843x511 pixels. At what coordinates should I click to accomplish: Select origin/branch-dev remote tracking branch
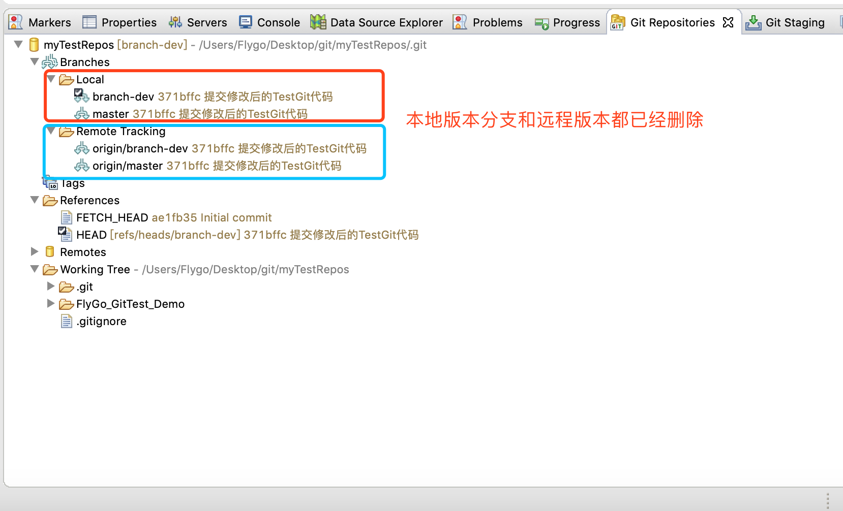tap(139, 148)
